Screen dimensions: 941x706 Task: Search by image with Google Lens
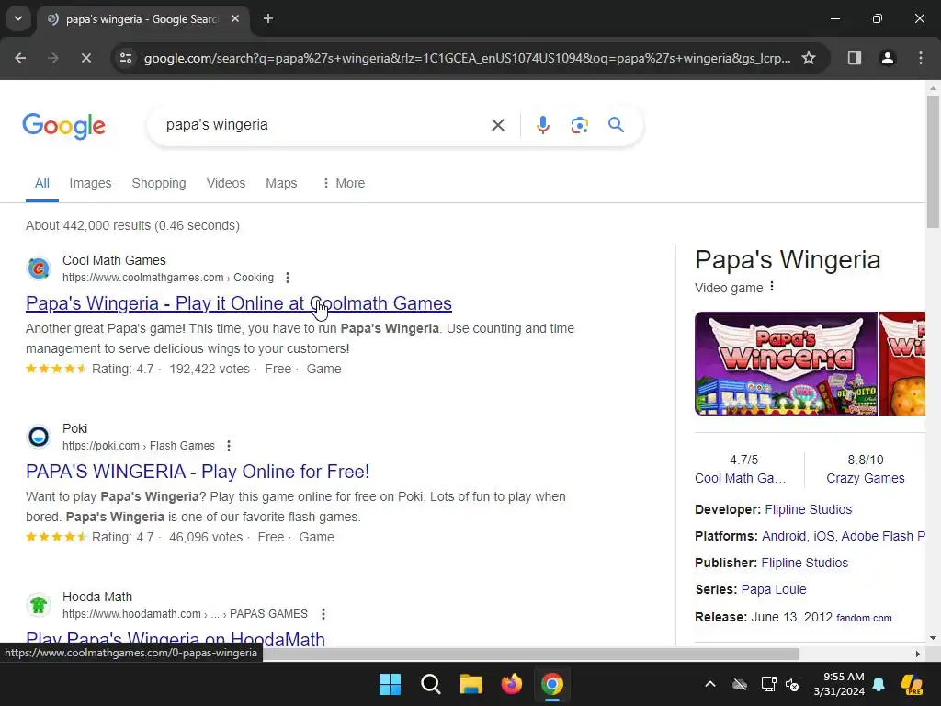click(579, 125)
